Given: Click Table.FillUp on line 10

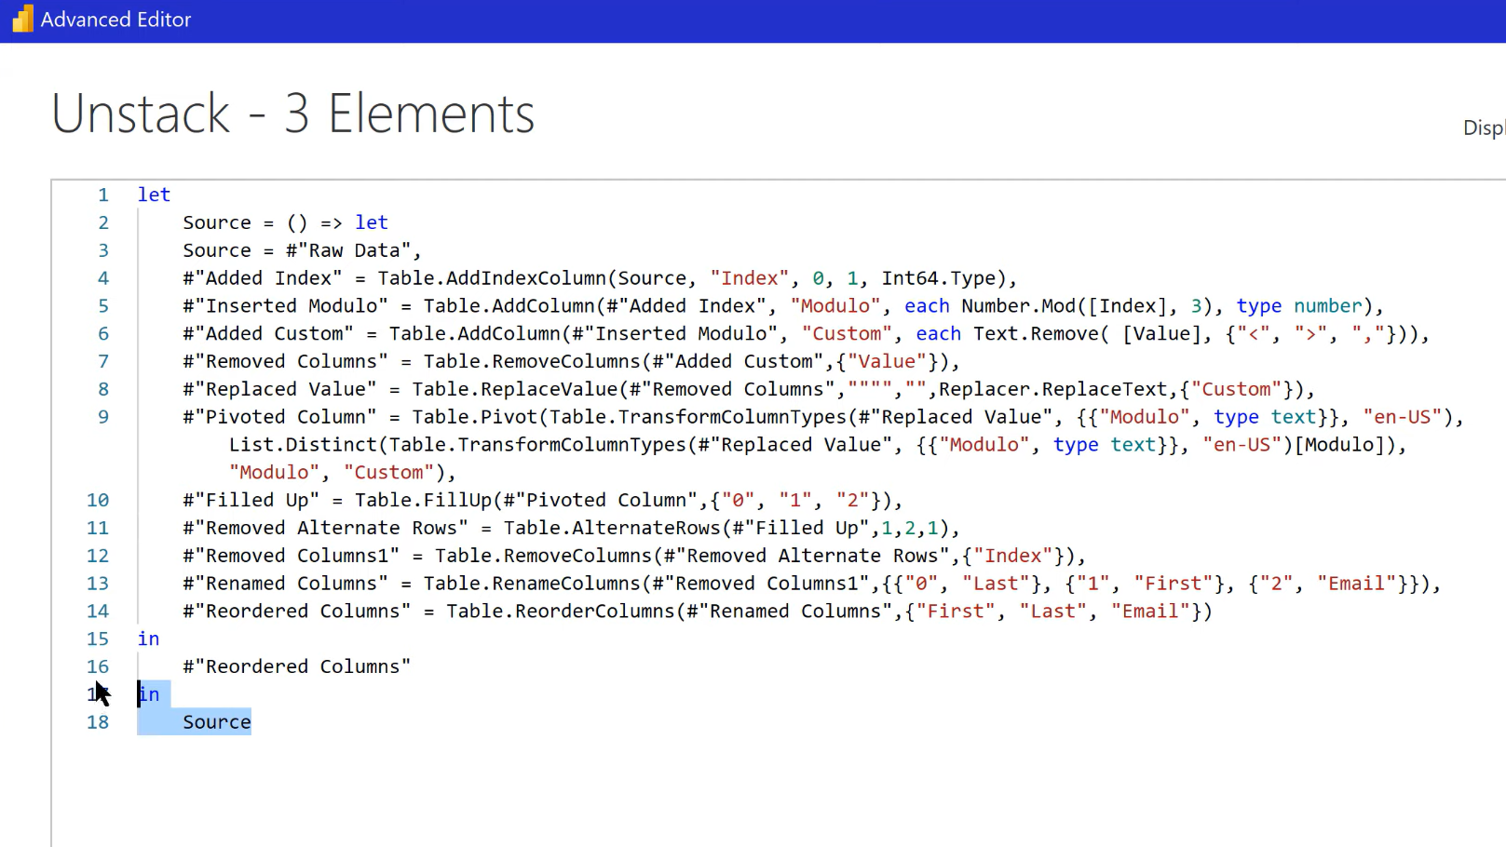Looking at the screenshot, I should point(423,500).
